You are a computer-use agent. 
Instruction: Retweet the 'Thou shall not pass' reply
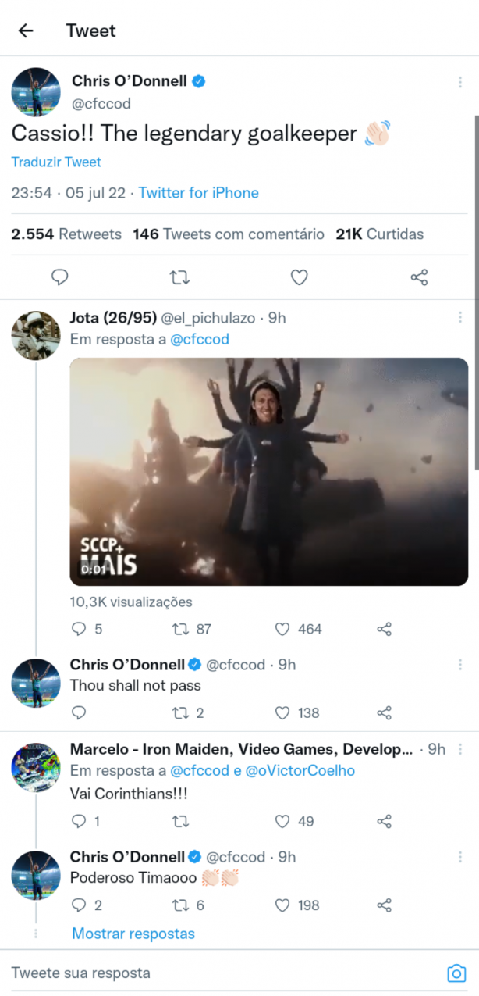coord(187,712)
